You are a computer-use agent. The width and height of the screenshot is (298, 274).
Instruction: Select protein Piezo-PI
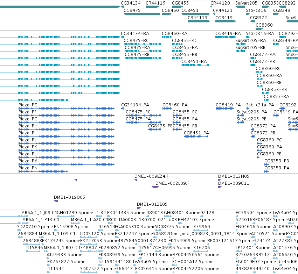pos(27,133)
